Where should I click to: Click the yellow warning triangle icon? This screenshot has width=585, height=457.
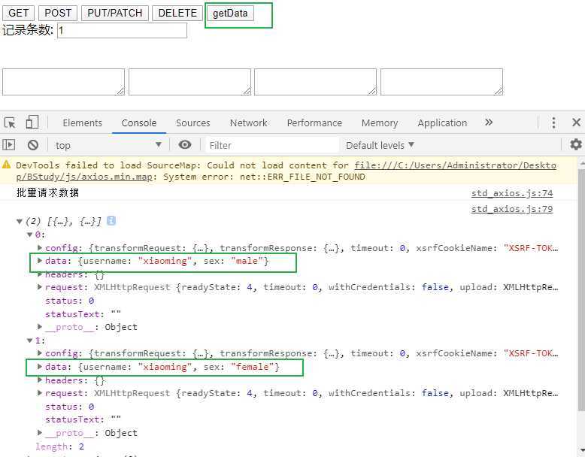tap(6, 165)
